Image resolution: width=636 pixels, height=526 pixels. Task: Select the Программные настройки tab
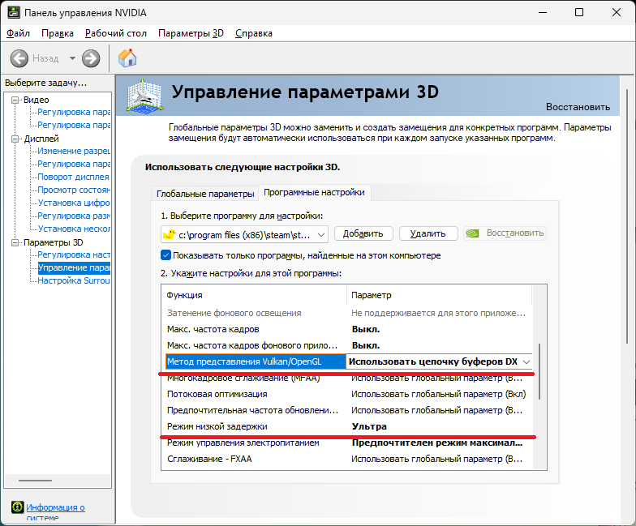tap(314, 192)
